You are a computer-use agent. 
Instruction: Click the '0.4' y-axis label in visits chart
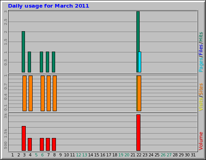pos(6,97)
